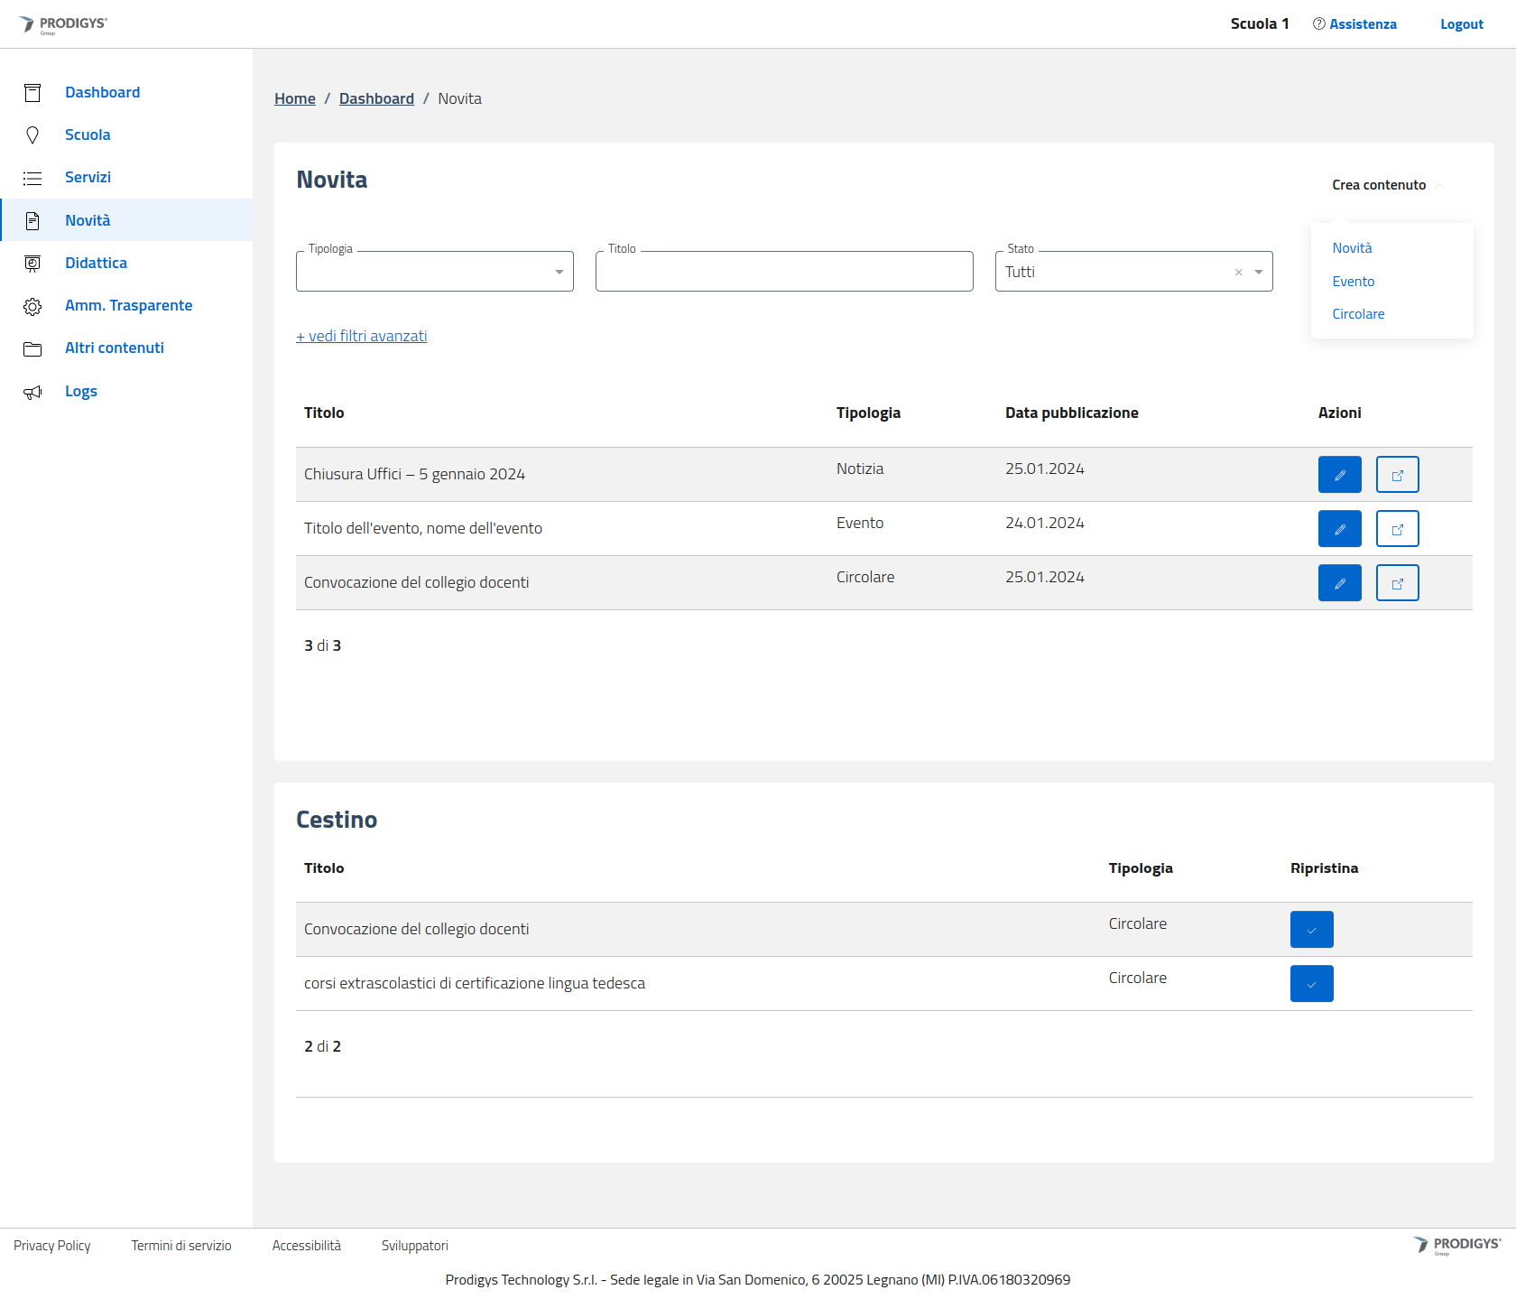Select Evento from Crea contenuto menu
Screen dimensions: 1516x1299
1353,282
